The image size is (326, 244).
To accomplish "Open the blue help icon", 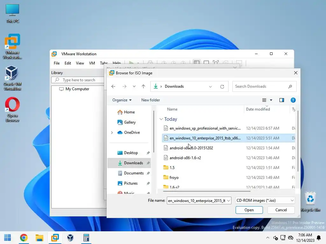I will tap(293, 100).
